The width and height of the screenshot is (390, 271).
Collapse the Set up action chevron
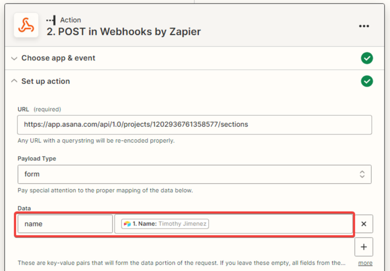[x=14, y=81]
